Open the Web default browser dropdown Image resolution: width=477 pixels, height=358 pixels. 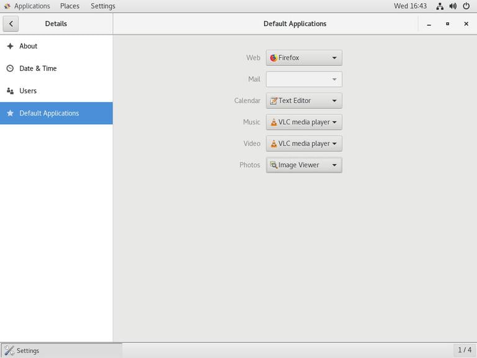[x=304, y=58]
